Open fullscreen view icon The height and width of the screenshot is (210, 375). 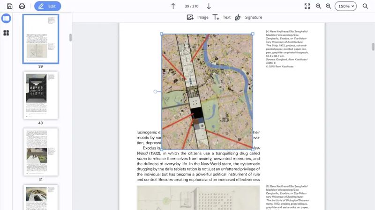307,6
